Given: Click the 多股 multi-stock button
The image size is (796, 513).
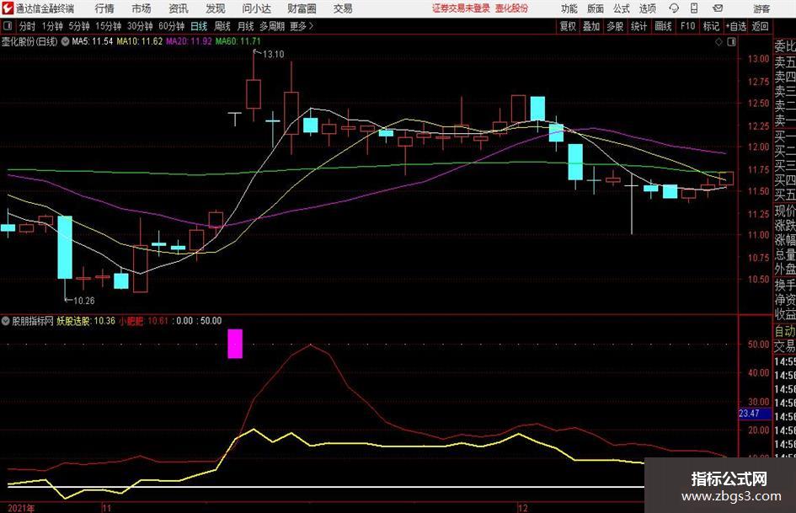Looking at the screenshot, I should point(615,26).
